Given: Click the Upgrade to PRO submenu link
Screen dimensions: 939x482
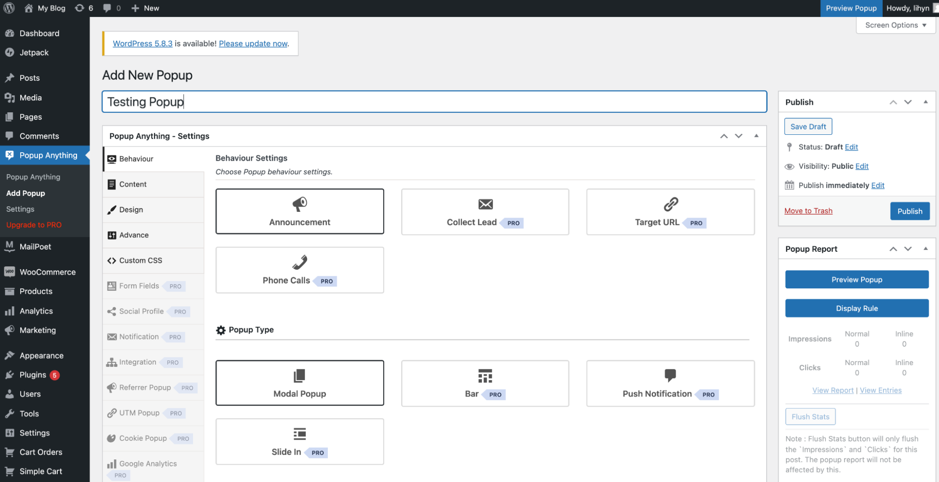Looking at the screenshot, I should point(34,225).
